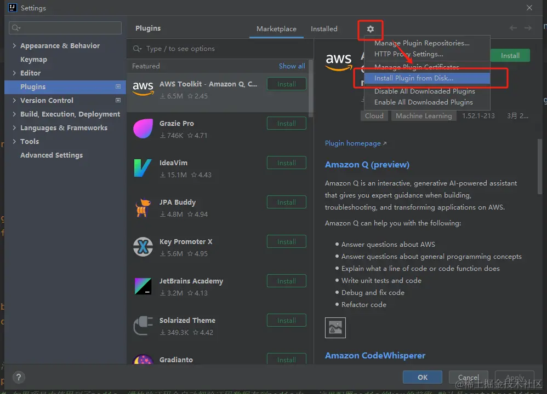This screenshot has width=547, height=394.
Task: Click the Plugins row project-level marker icon
Action: click(x=118, y=86)
